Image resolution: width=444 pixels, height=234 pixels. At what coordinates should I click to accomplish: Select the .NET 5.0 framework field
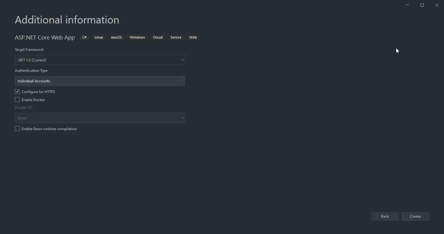[92, 60]
